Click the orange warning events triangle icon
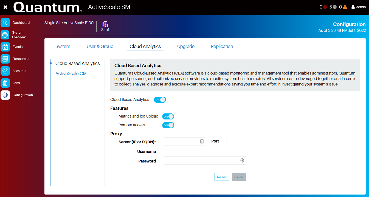The image size is (369, 197). [345, 7]
